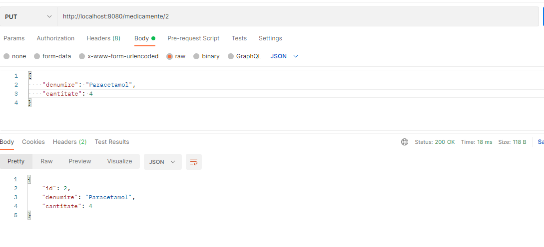This screenshot has height=247, width=544.
Task: Open the Pre-request Script tab
Action: pyautogui.click(x=193, y=38)
